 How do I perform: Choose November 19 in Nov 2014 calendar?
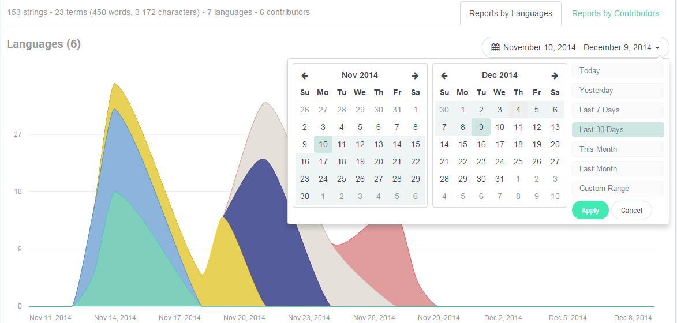coord(360,161)
